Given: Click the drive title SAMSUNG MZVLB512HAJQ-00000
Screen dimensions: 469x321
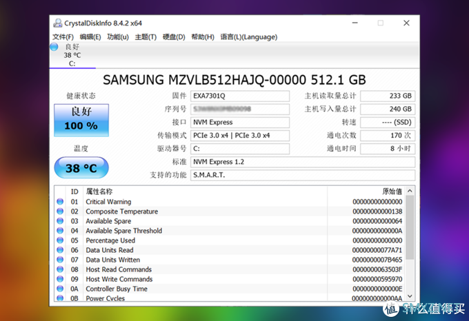Looking at the screenshot, I should click(x=204, y=80).
